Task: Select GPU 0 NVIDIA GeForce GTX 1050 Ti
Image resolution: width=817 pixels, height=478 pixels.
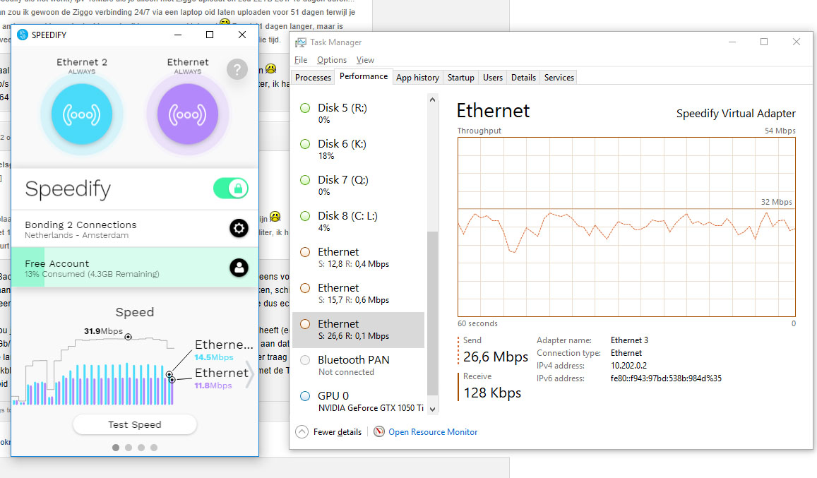Action: 359,401
